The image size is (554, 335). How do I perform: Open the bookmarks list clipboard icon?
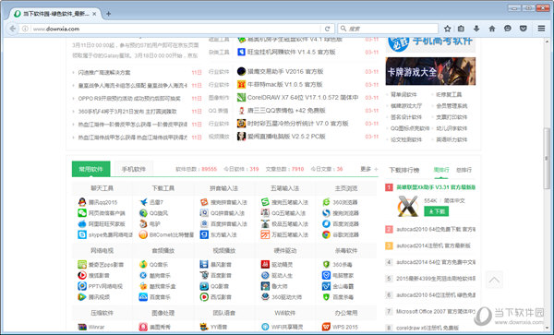tap(461, 29)
